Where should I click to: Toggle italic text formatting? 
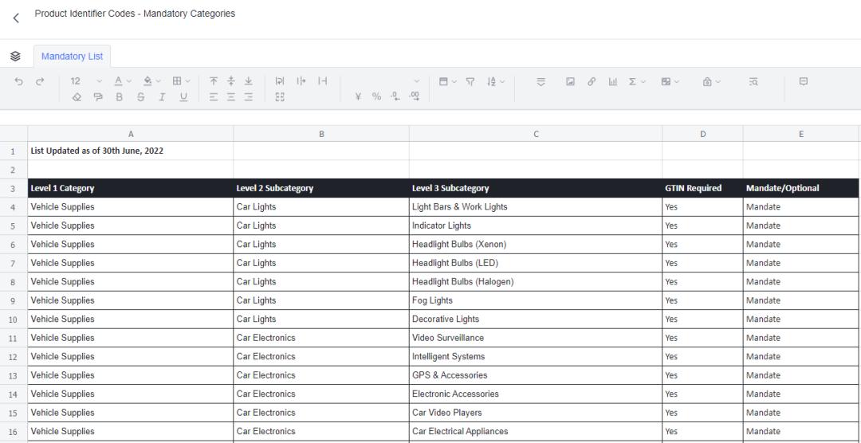(x=162, y=96)
